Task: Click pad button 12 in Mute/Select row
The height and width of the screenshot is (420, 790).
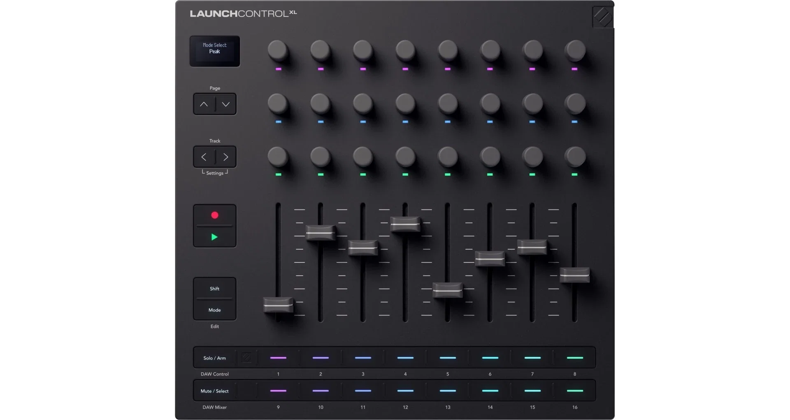Action: point(405,390)
